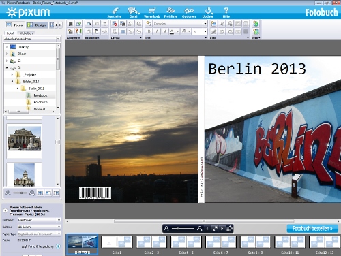The height and width of the screenshot is (256, 341).
Task: Adjust thumbnail size slider in photo panel
Action: pos(20,193)
